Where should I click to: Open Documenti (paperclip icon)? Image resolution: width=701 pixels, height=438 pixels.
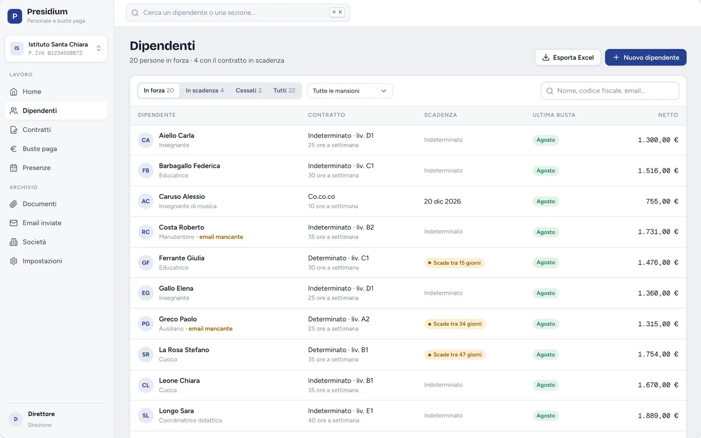tap(56, 204)
